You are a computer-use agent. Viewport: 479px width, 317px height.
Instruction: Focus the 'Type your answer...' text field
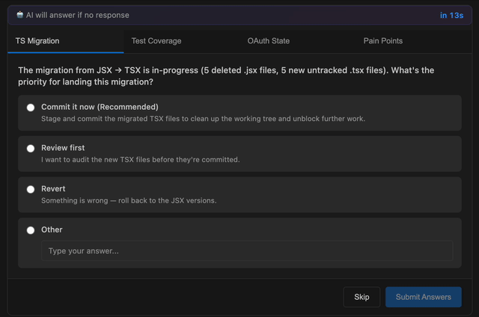tap(246, 251)
